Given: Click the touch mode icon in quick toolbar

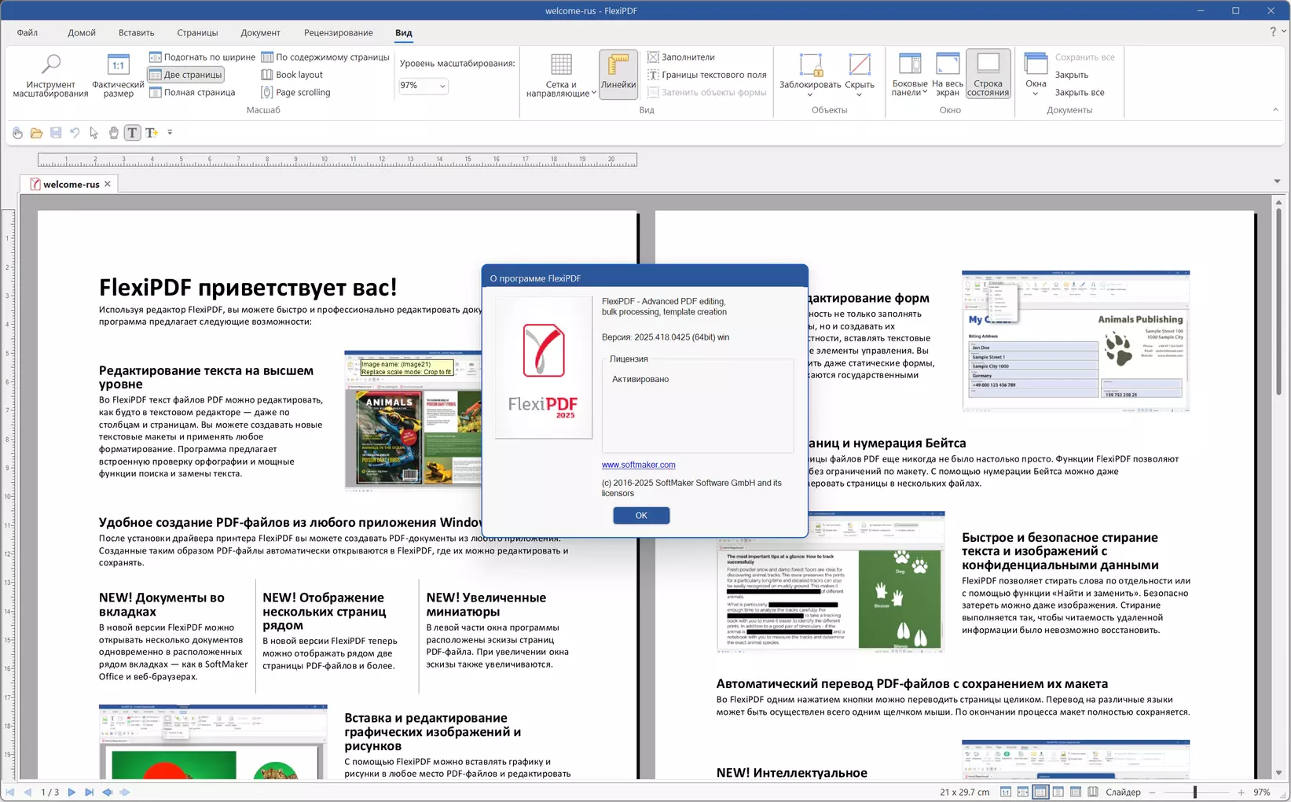Looking at the screenshot, I should click(x=17, y=133).
